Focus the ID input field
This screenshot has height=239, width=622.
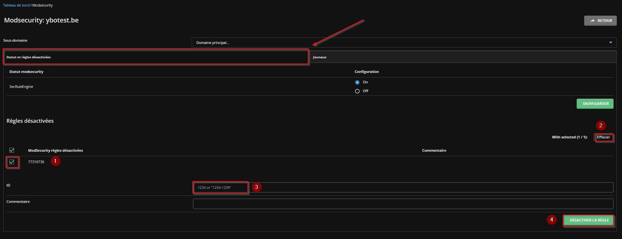[x=403, y=188]
